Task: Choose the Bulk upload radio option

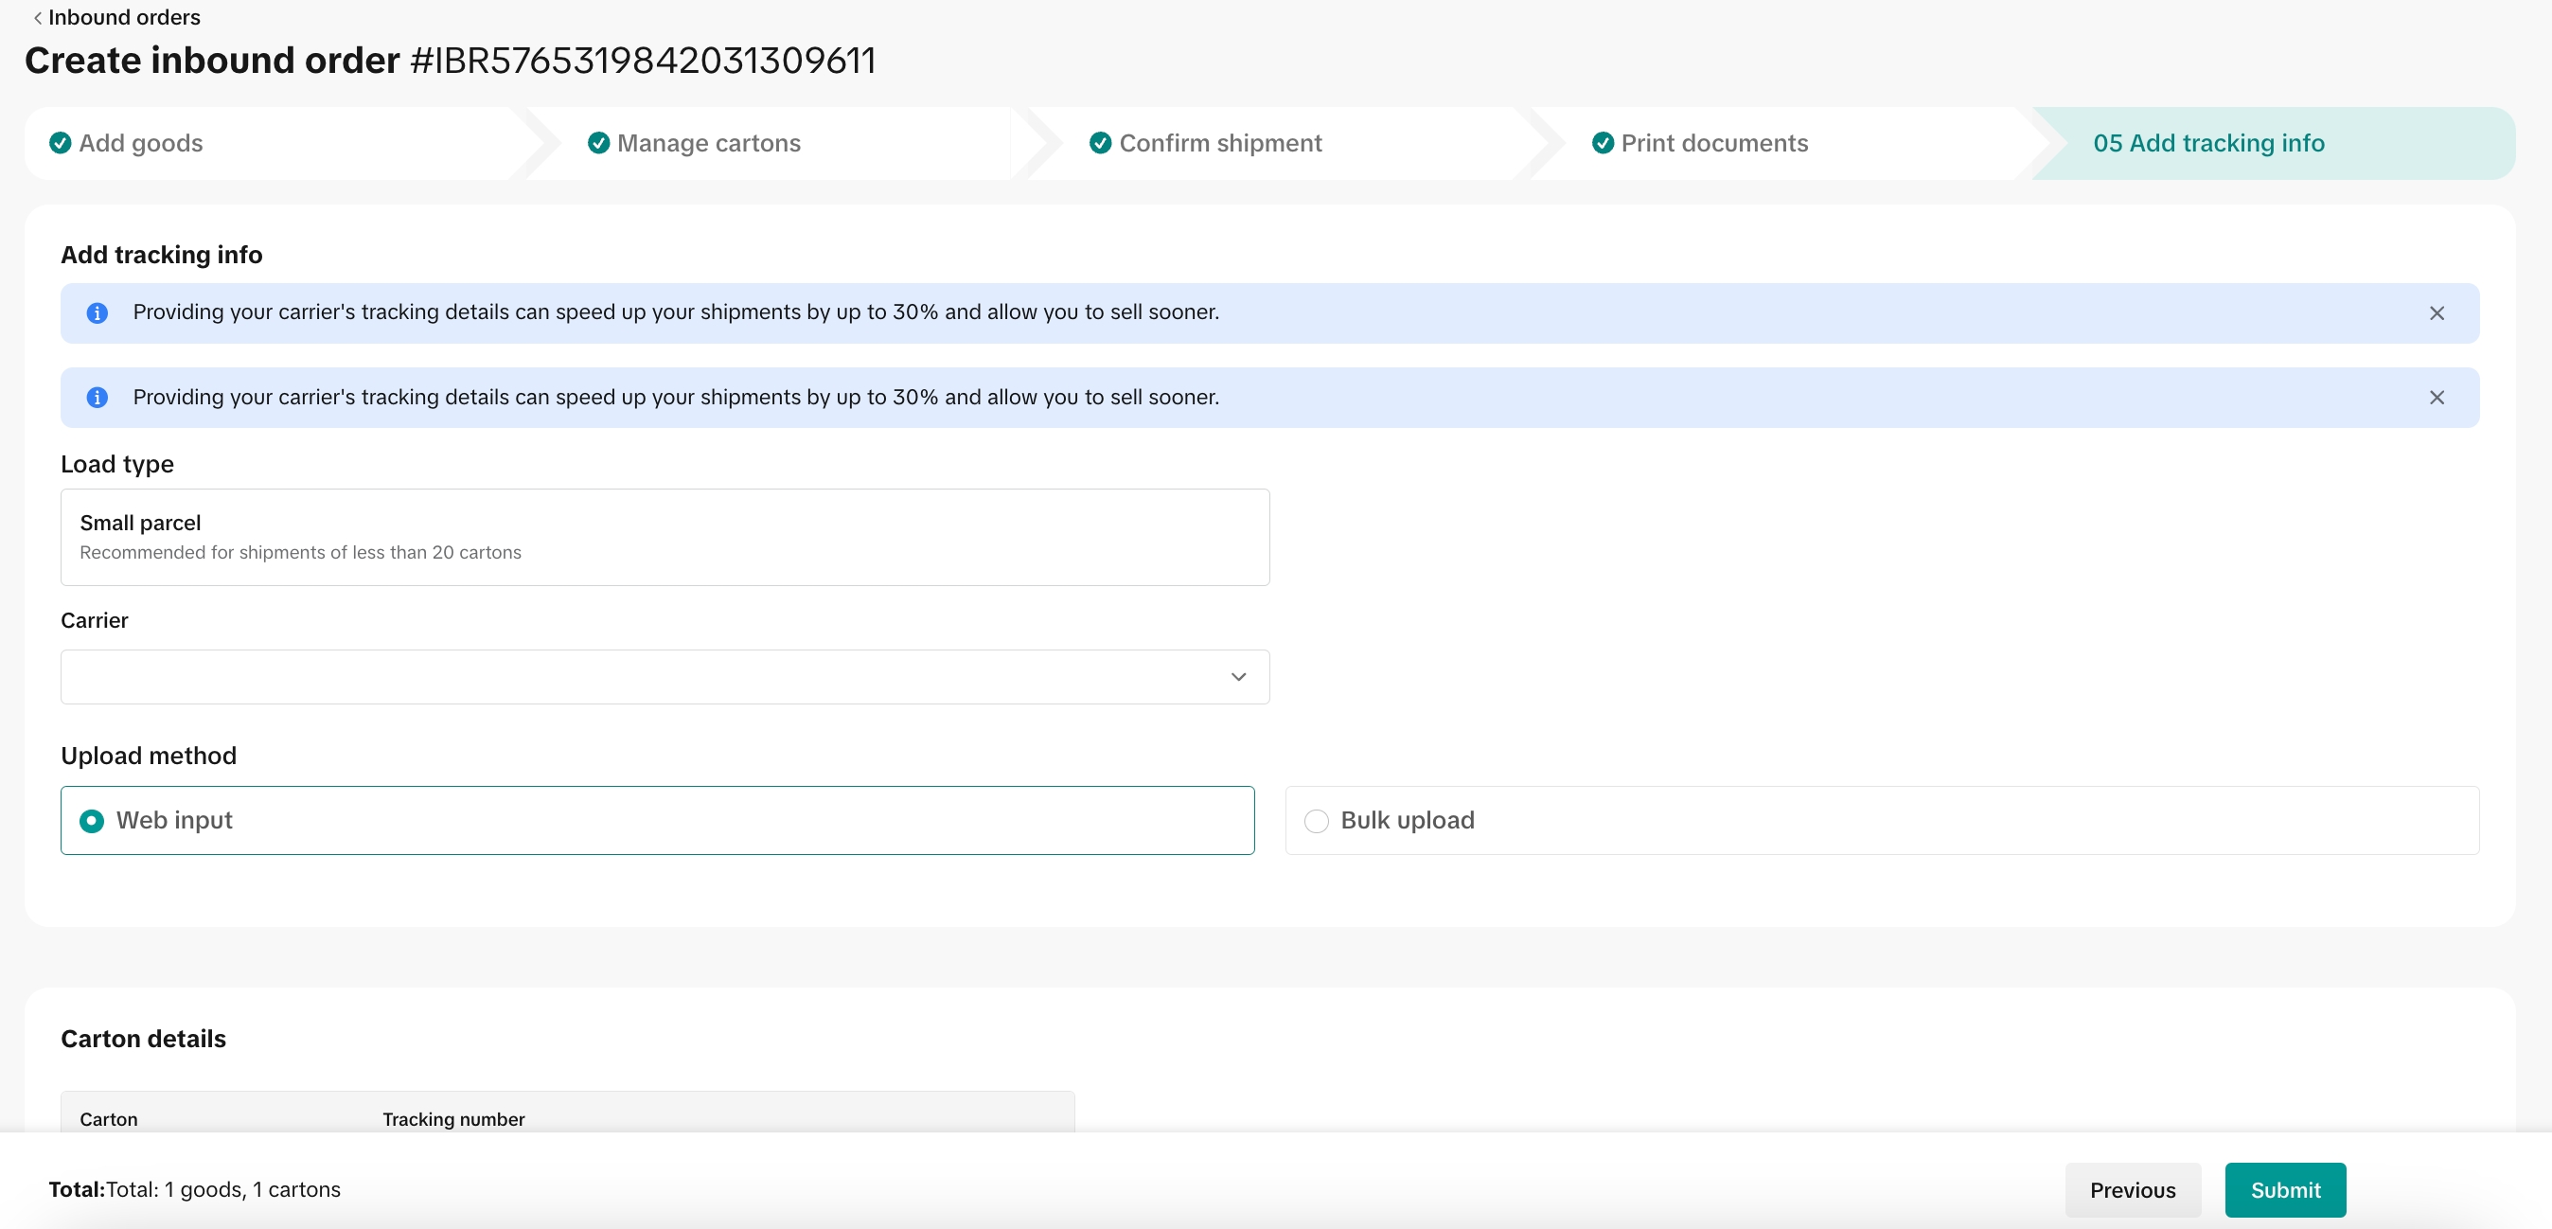Action: pyautogui.click(x=1316, y=821)
